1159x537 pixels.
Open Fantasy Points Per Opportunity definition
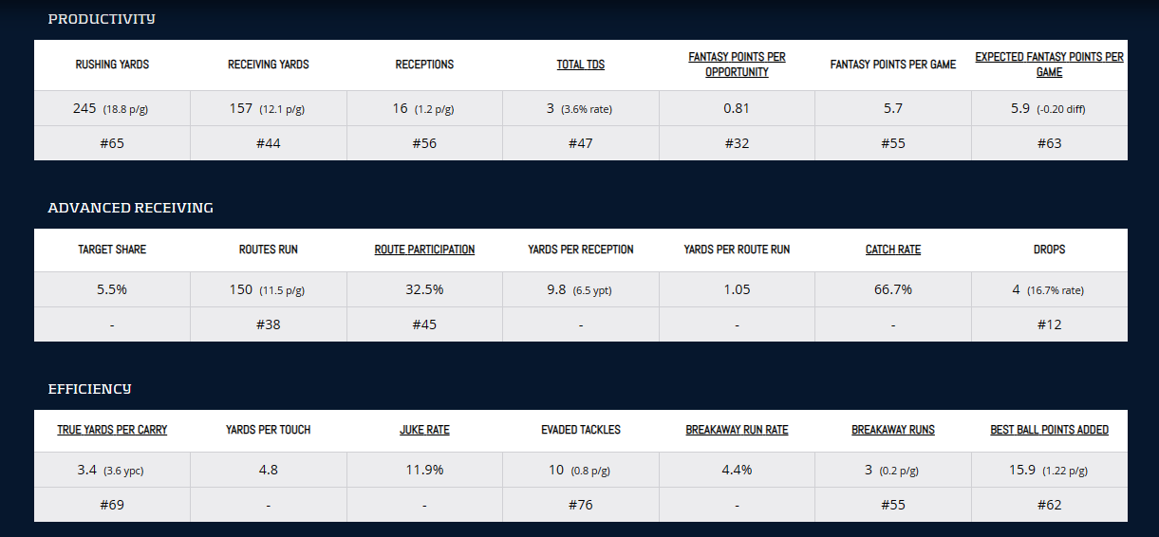pyautogui.click(x=737, y=65)
